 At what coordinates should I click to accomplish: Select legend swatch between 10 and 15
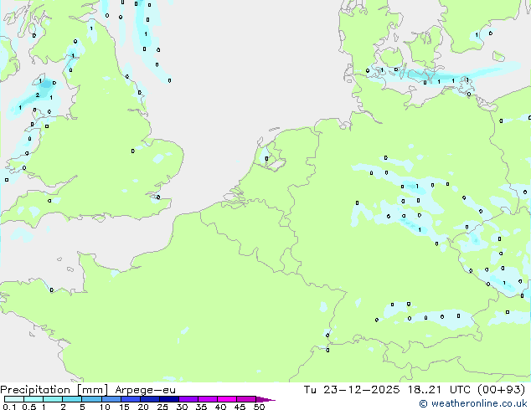[111, 399]
